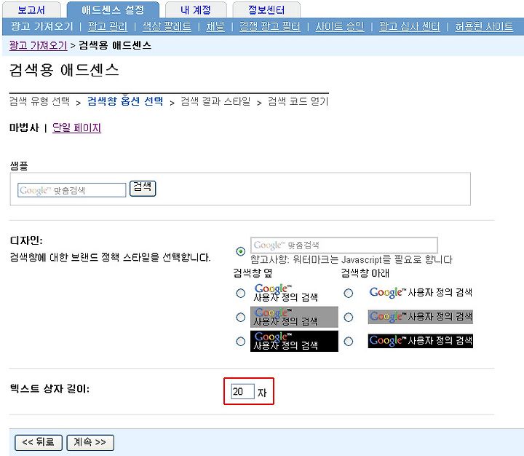The height and width of the screenshot is (456, 524).
Task: Open the 광고 심사 센터 link
Action: [x=409, y=26]
